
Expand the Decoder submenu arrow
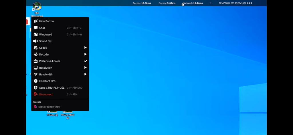tap(85, 54)
